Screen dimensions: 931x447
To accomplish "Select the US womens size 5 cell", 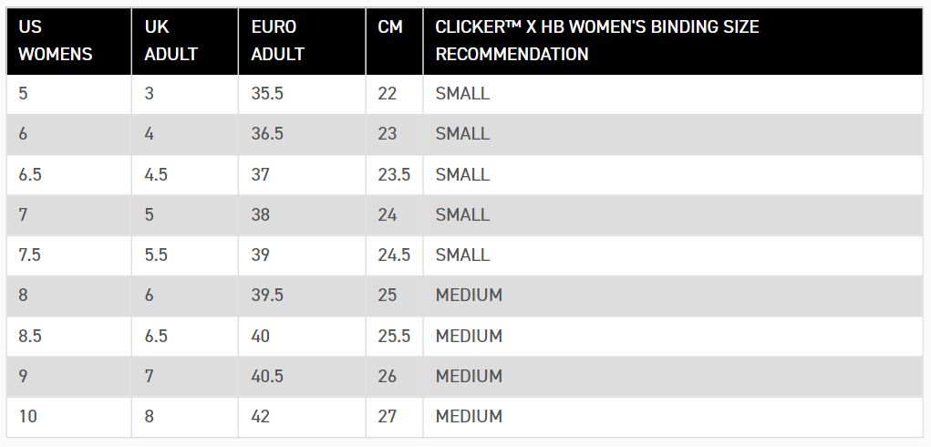I will pyautogui.click(x=24, y=94).
